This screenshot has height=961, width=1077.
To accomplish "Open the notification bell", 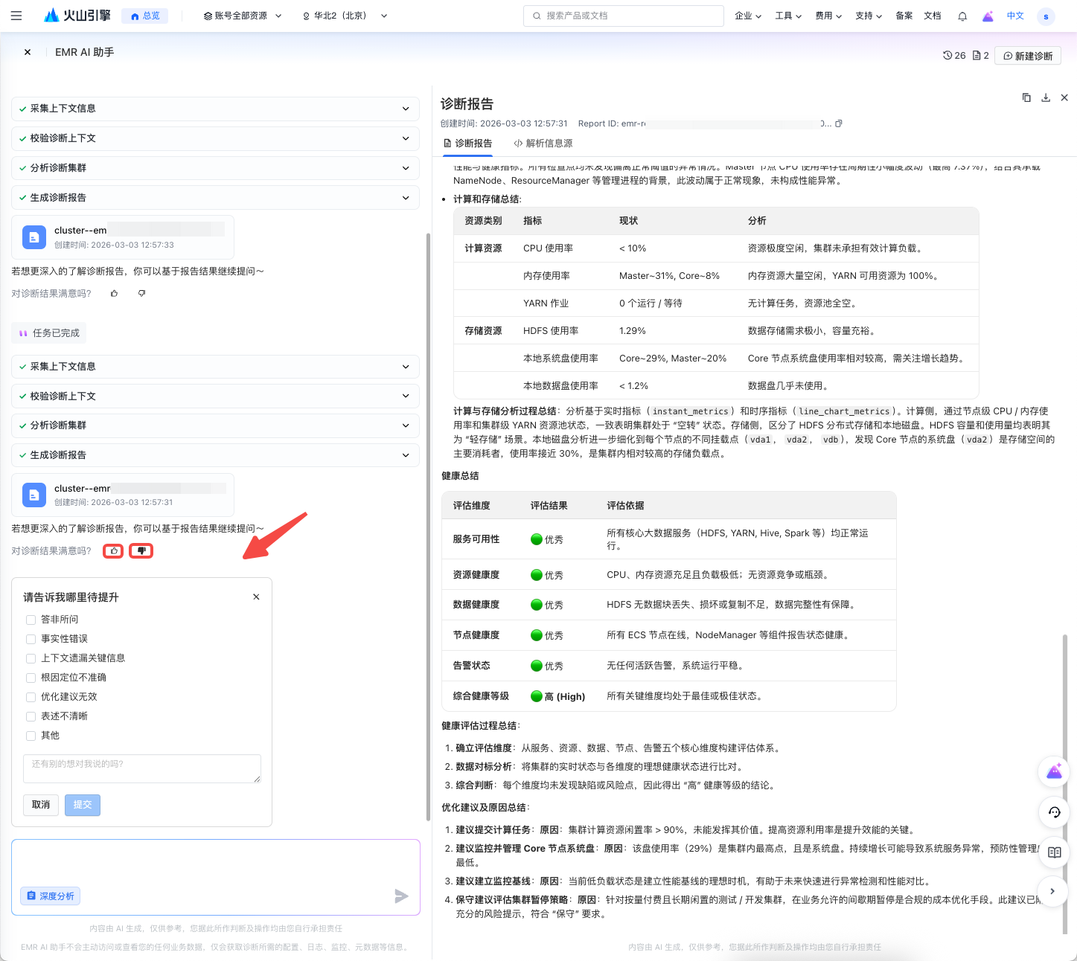I will (x=962, y=16).
